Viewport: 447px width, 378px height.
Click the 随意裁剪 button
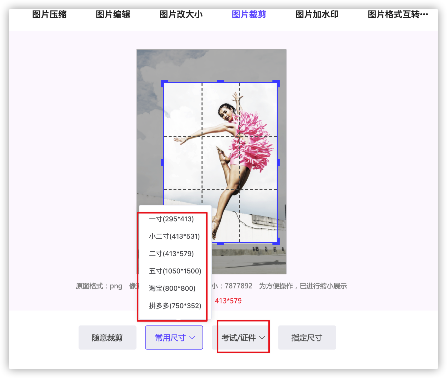pos(107,338)
